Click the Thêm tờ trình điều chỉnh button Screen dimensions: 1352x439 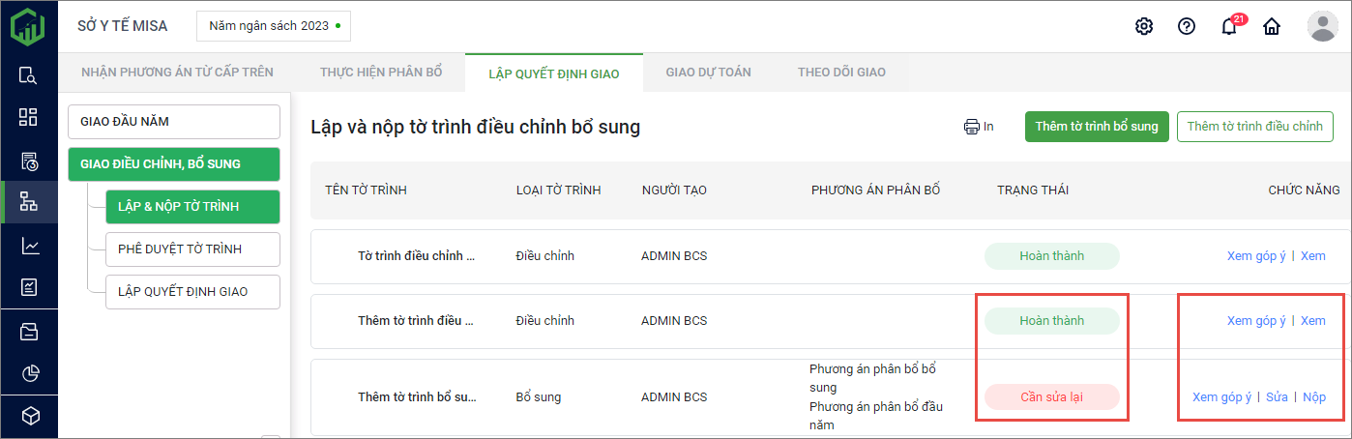pos(1254,127)
